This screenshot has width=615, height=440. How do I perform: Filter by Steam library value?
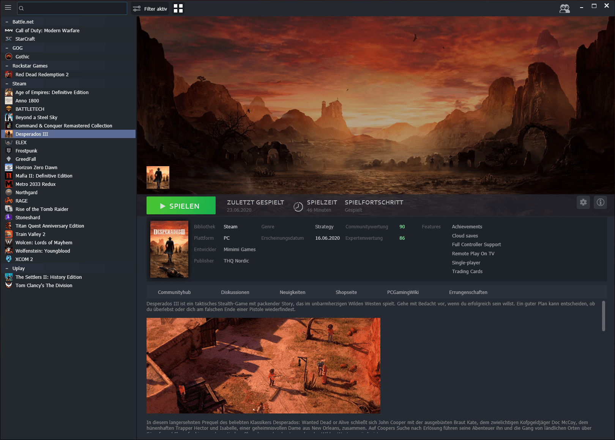tap(230, 227)
